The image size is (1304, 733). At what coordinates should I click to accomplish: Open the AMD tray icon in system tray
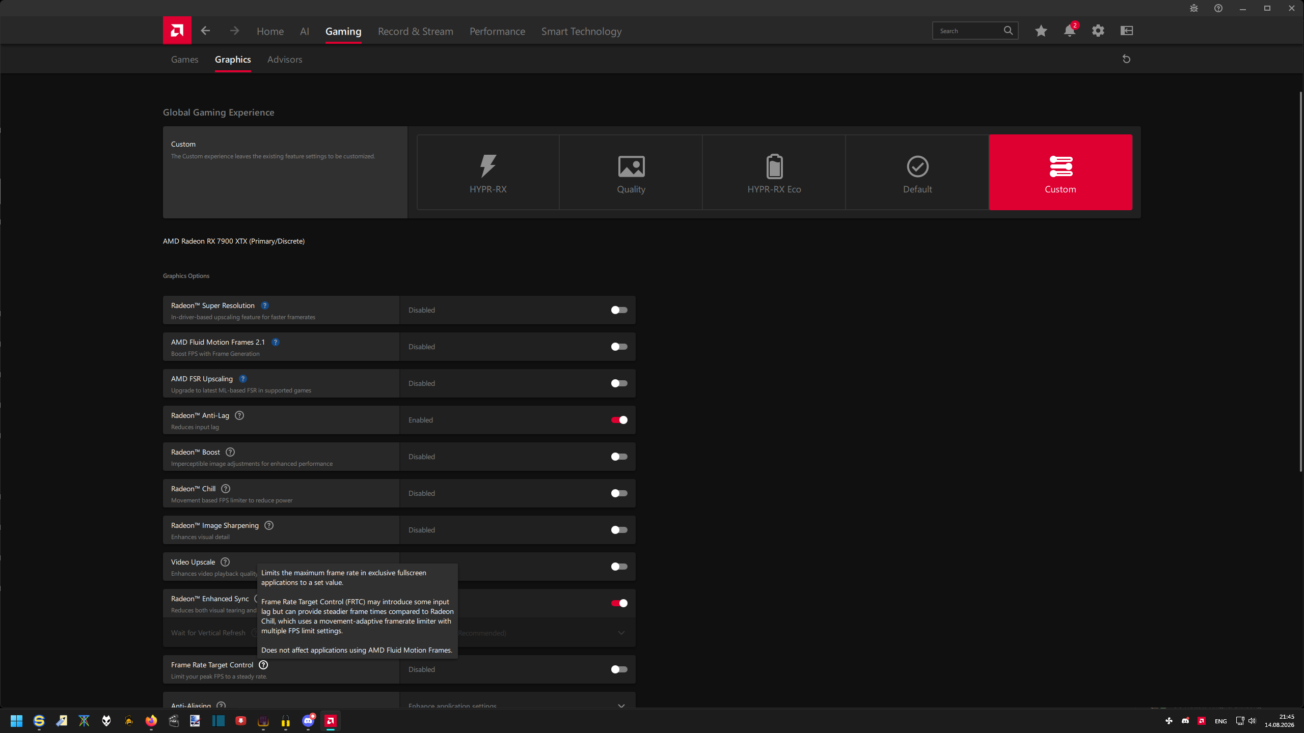point(1202,721)
